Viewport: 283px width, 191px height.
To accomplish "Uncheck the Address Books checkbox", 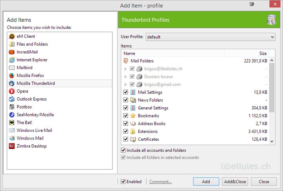I will [126, 124].
